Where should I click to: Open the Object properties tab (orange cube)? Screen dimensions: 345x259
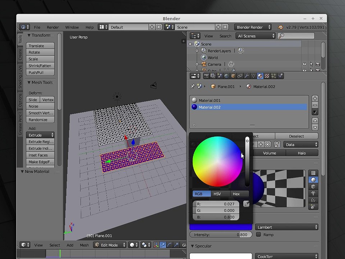233,76
